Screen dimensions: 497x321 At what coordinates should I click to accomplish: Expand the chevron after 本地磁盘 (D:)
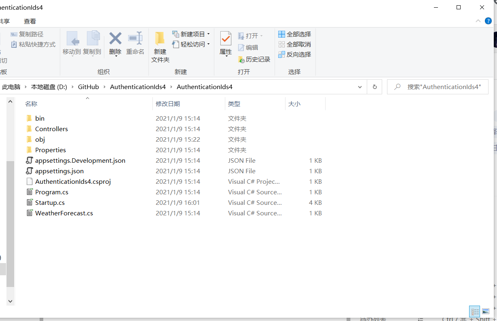(x=72, y=87)
